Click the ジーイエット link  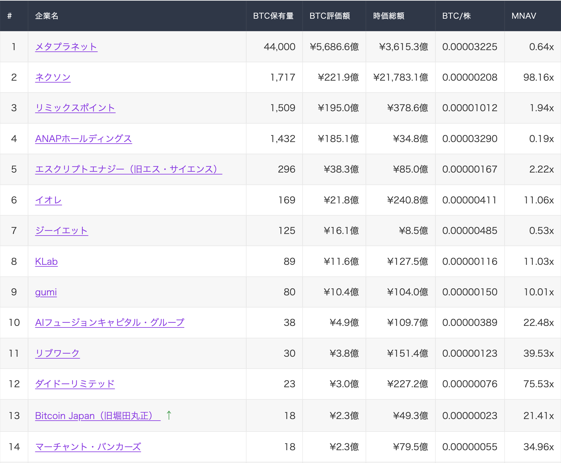click(x=61, y=231)
